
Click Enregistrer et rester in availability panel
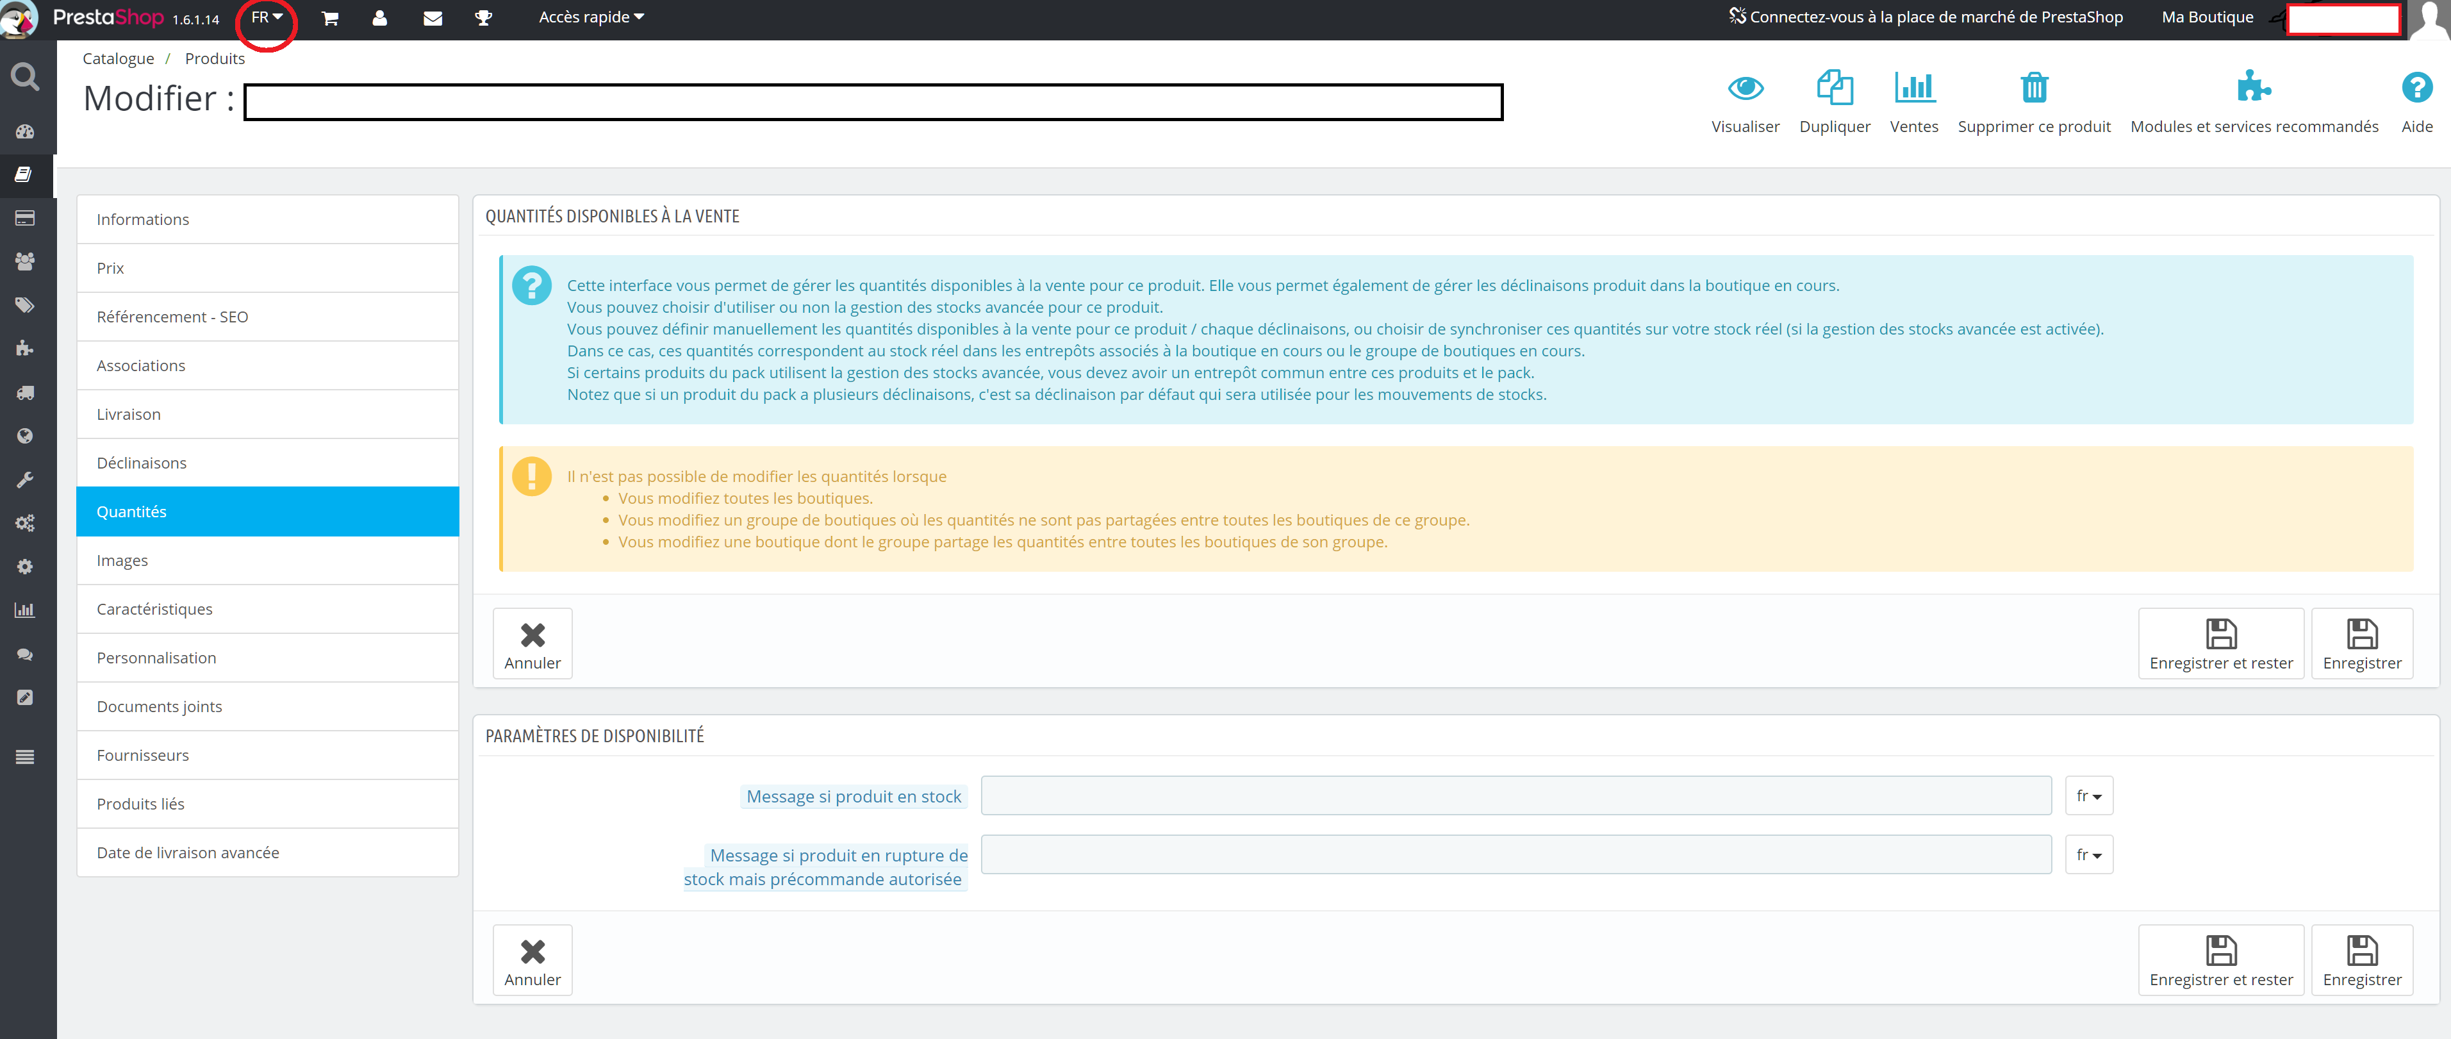coord(2221,960)
